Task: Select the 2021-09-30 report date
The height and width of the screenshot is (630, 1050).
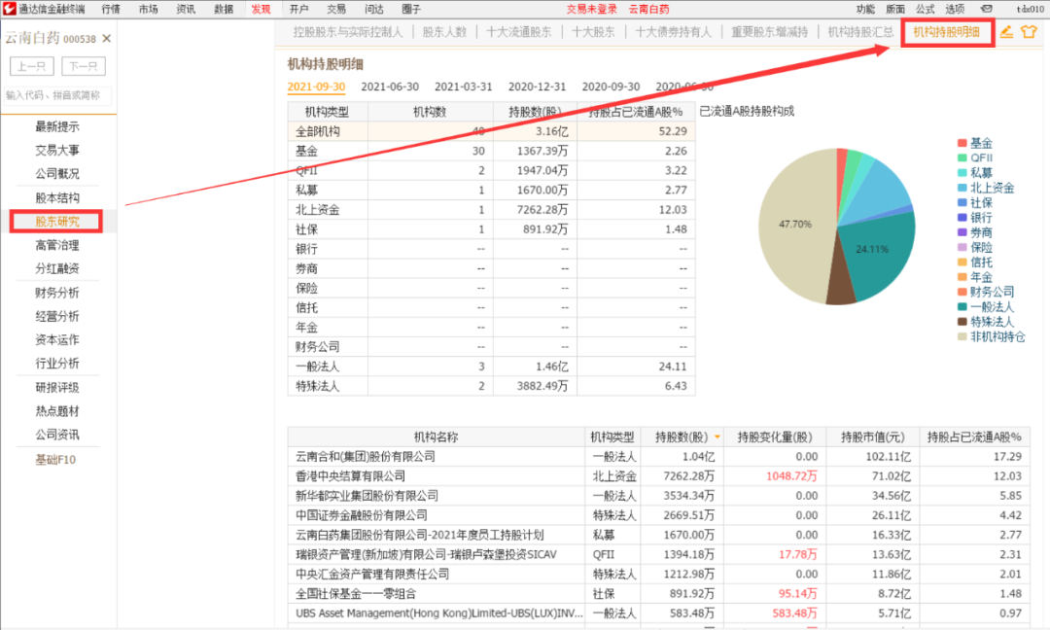Action: pyautogui.click(x=316, y=87)
